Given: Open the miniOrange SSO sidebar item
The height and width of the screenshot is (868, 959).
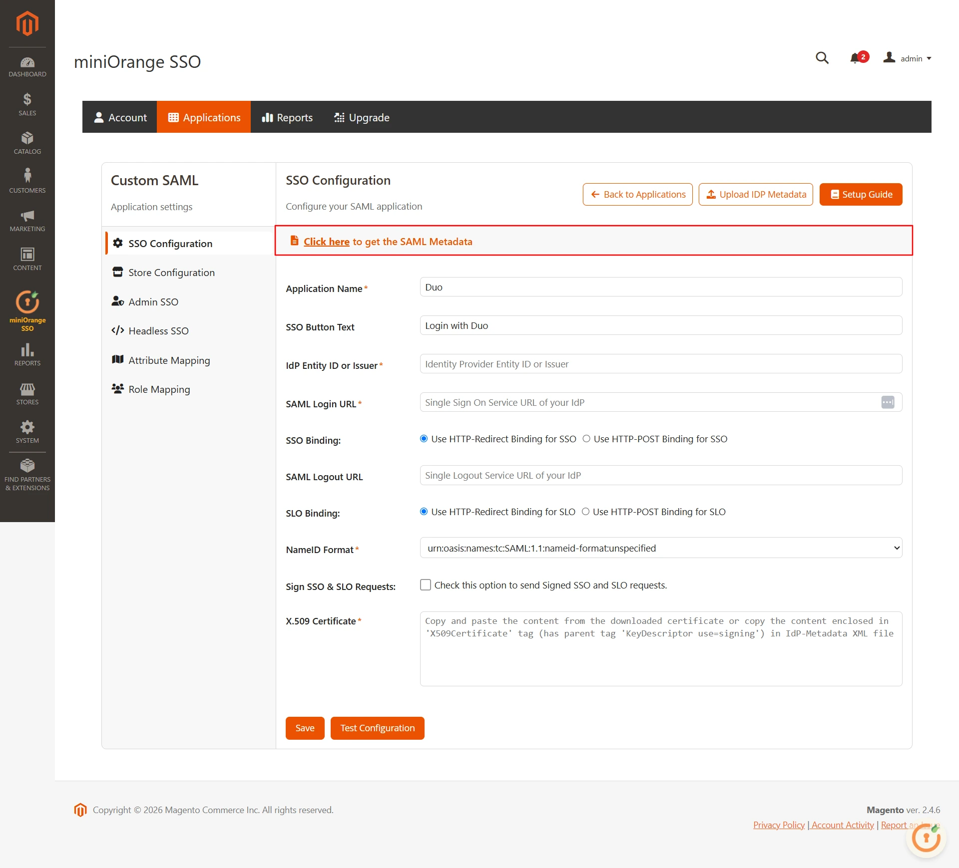Looking at the screenshot, I should [27, 310].
